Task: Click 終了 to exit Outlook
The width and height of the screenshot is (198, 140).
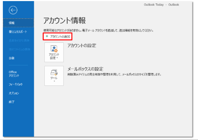Action: 12,102
